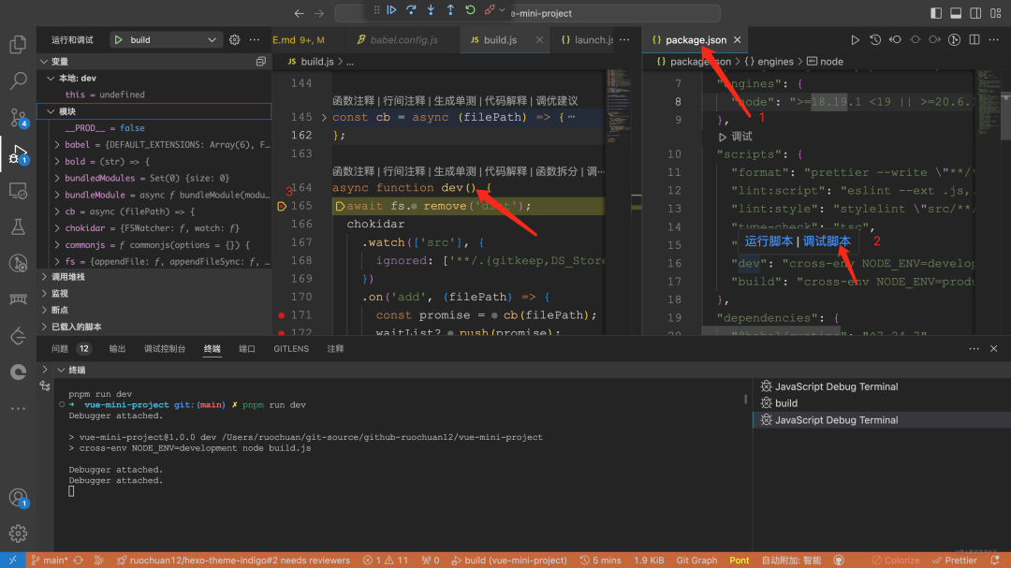Toggle bottom panel layout icon
The image size is (1011, 568).
[x=956, y=13]
